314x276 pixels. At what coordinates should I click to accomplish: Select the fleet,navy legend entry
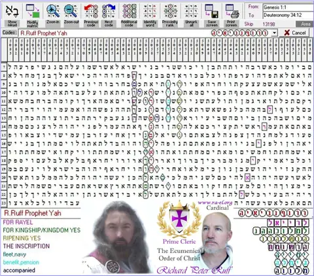pos(14,254)
